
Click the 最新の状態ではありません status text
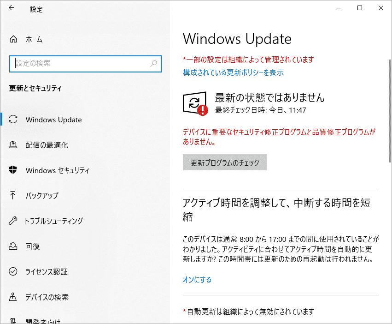pyautogui.click(x=269, y=97)
